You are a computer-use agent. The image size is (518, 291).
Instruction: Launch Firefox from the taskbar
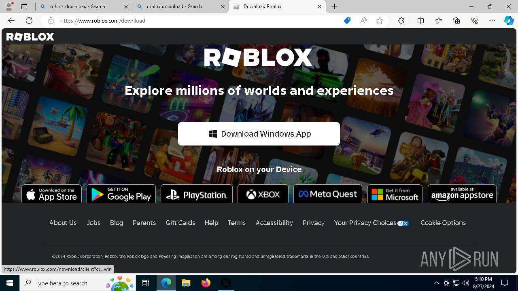pos(206,283)
